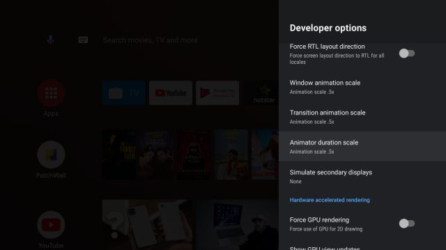446x250 pixels.
Task: Open Transition animation scale options
Action: 362,117
